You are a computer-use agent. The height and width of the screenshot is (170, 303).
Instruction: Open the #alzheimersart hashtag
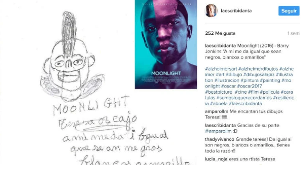coord(221,69)
